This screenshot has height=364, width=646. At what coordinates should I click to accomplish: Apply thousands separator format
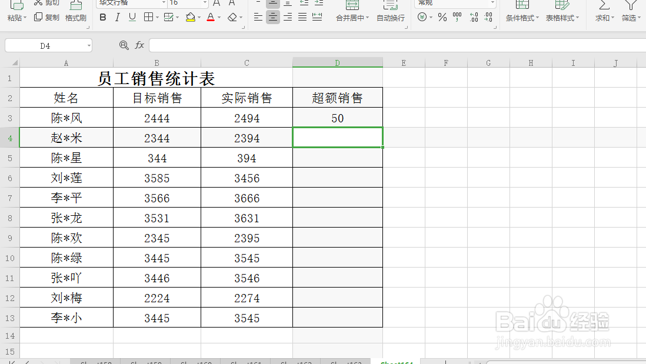(457, 17)
